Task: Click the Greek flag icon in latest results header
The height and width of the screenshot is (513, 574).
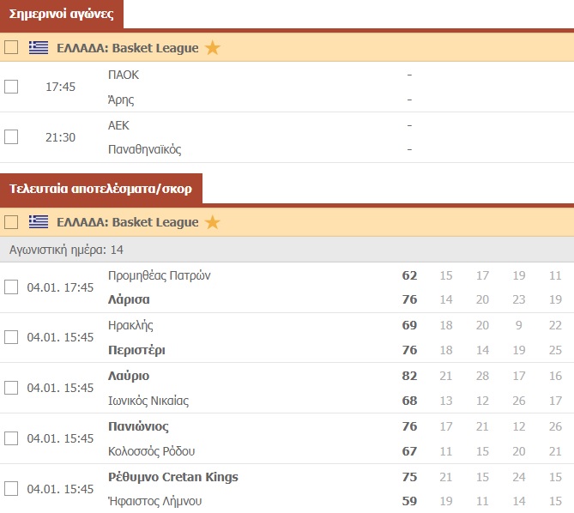Action: pyautogui.click(x=39, y=221)
